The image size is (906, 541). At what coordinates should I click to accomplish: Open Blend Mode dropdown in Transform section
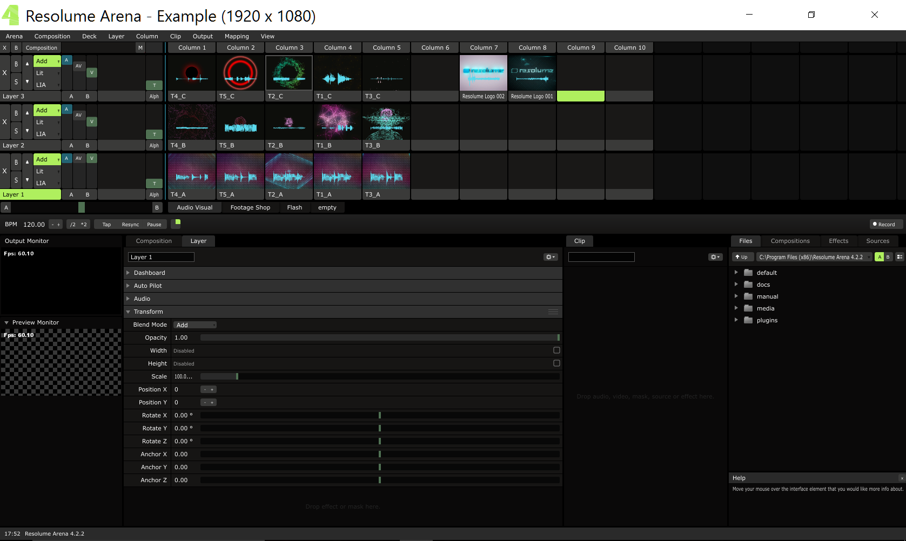pos(194,325)
